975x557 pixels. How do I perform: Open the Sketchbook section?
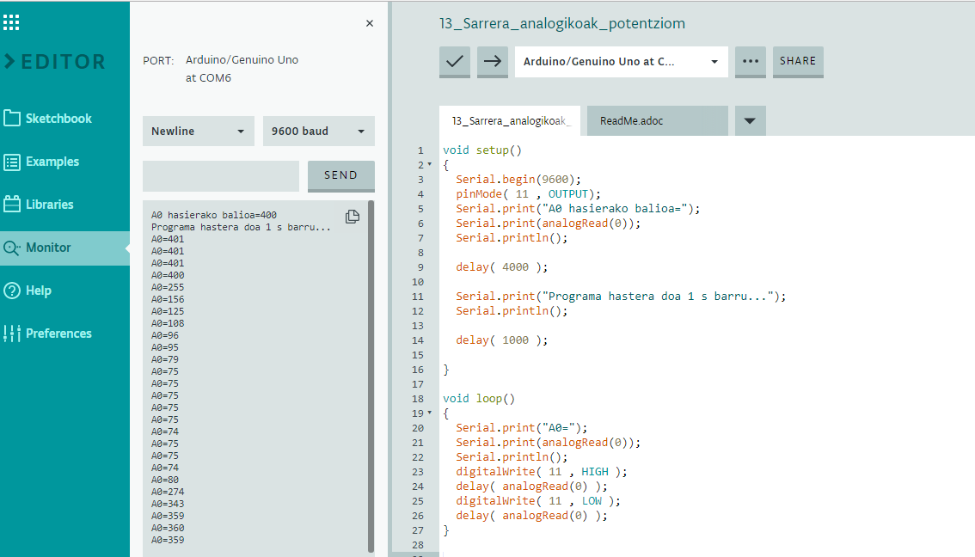pyautogui.click(x=48, y=118)
